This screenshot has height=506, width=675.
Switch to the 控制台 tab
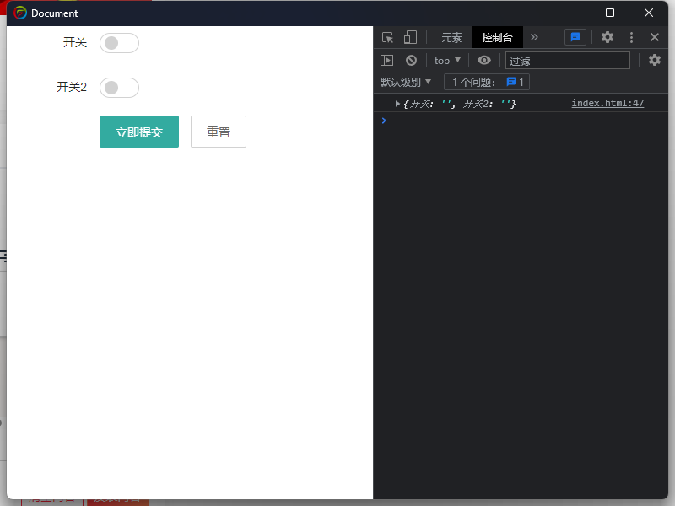(497, 37)
